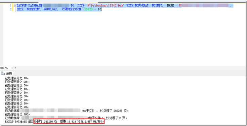Click message '已处理百分之 80'
The image size is (247, 126).
tap(17, 103)
